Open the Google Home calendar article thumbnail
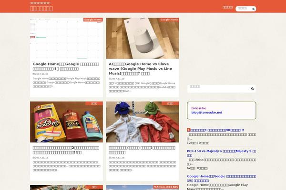The height and width of the screenshot is (190, 286). 66,38
